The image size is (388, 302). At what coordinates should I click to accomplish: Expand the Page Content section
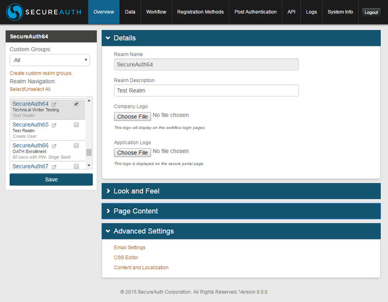pos(241,211)
